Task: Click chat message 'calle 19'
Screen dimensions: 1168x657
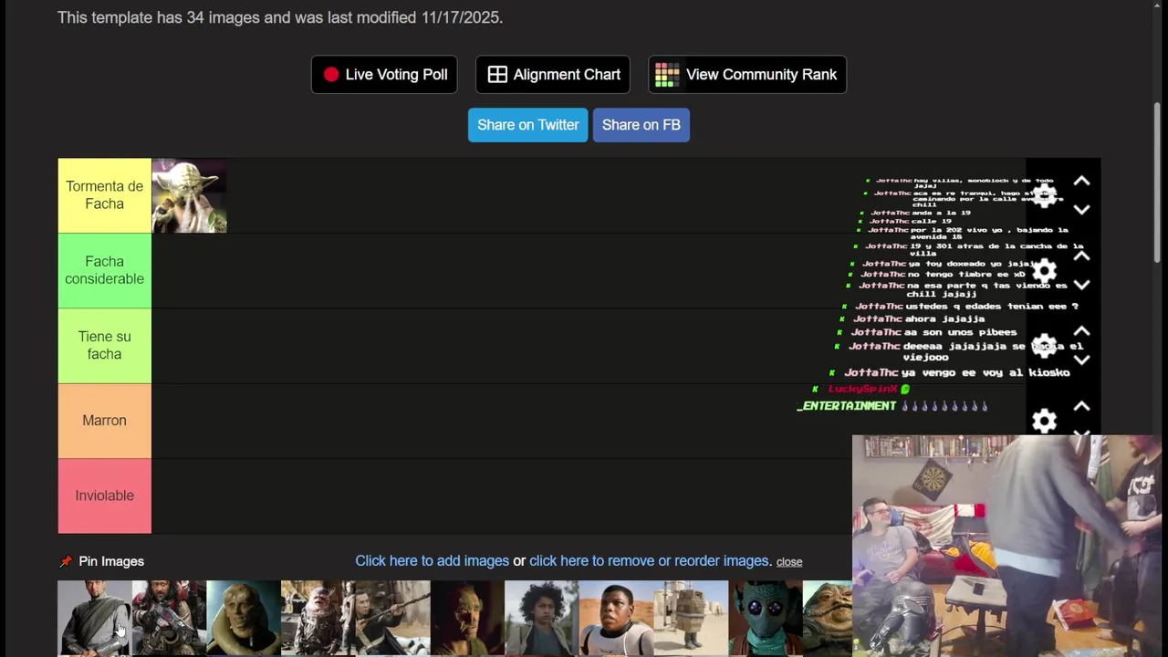Action: tap(932, 221)
